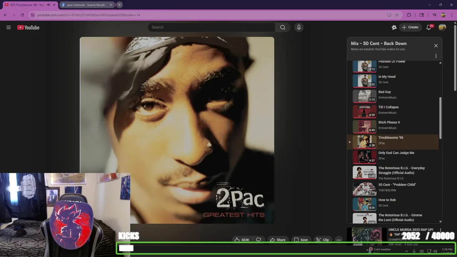Image resolution: width=457 pixels, height=257 pixels.
Task: View site information icon in the address bar
Action: (x=32, y=15)
